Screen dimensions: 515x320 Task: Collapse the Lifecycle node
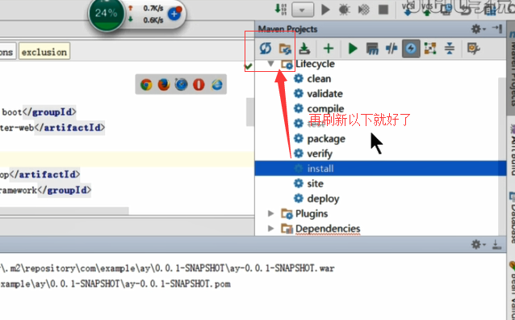[x=271, y=64]
